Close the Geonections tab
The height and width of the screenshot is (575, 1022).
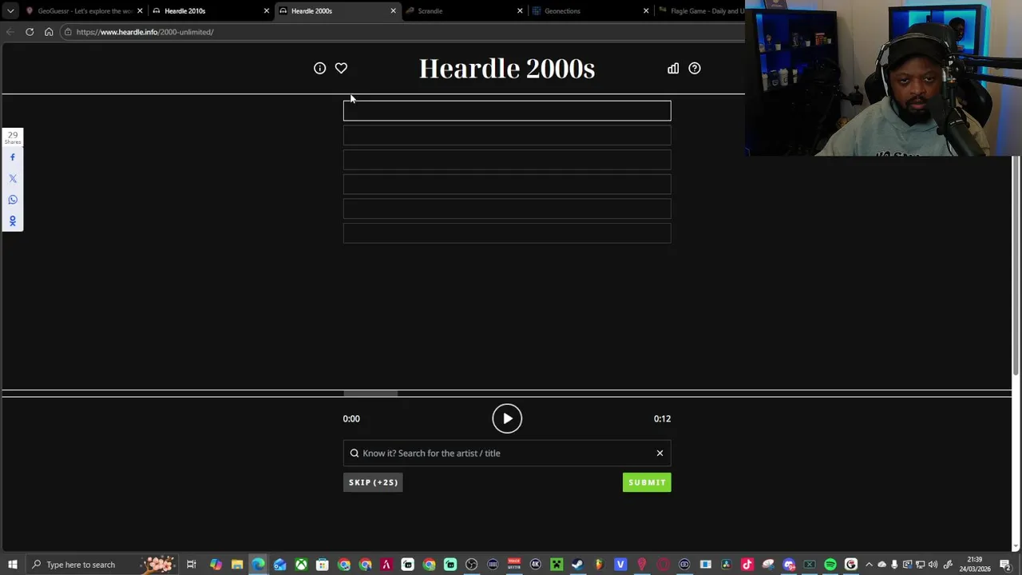pos(646,11)
